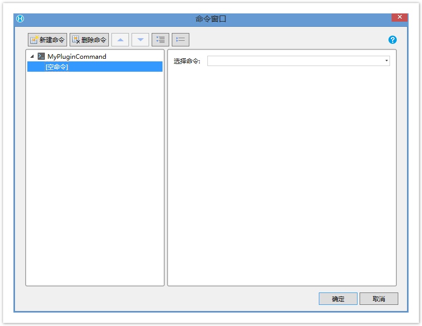Click the 删除命令 (Delete Command) button
This screenshot has width=422, height=326.
(89, 40)
